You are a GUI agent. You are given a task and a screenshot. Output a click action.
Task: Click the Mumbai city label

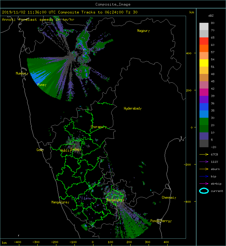(21, 73)
